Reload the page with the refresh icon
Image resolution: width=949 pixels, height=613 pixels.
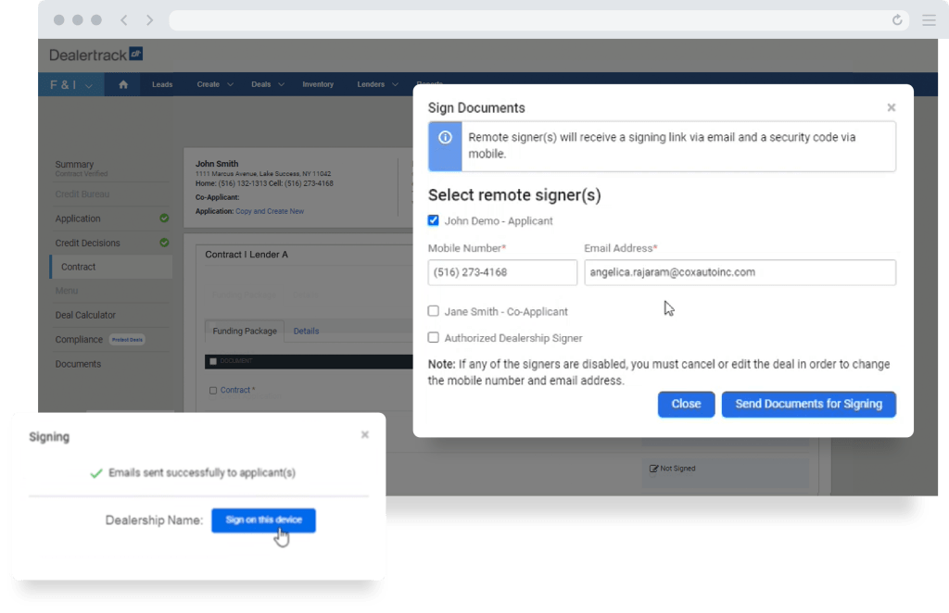click(x=897, y=20)
